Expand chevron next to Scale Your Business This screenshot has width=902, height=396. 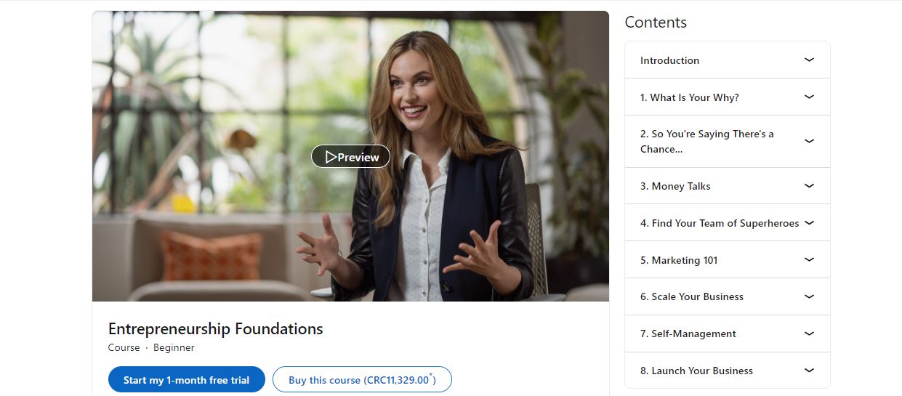[x=809, y=296]
